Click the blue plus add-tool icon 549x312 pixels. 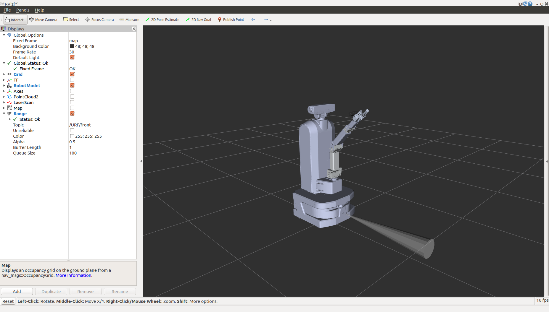(253, 20)
